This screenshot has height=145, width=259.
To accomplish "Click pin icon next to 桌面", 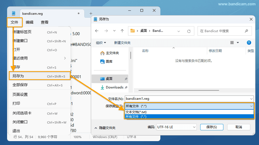I will click(126, 79).
